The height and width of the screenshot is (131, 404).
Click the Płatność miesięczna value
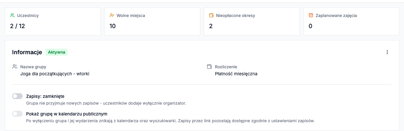[x=236, y=74]
